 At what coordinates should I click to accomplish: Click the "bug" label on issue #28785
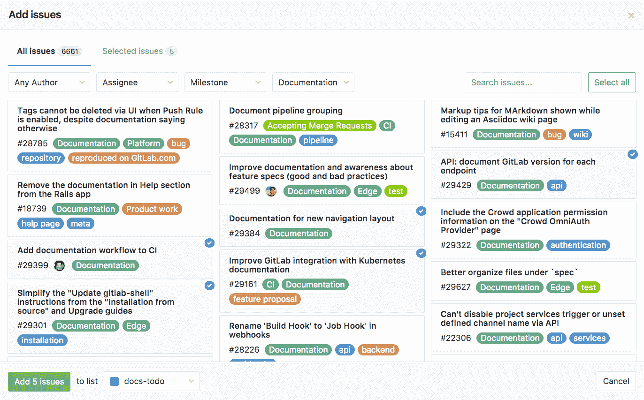(178, 143)
